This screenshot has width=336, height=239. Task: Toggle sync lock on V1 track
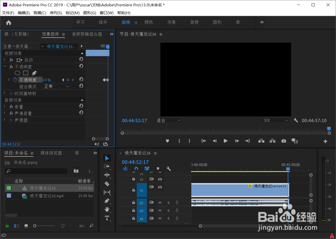click(151, 187)
